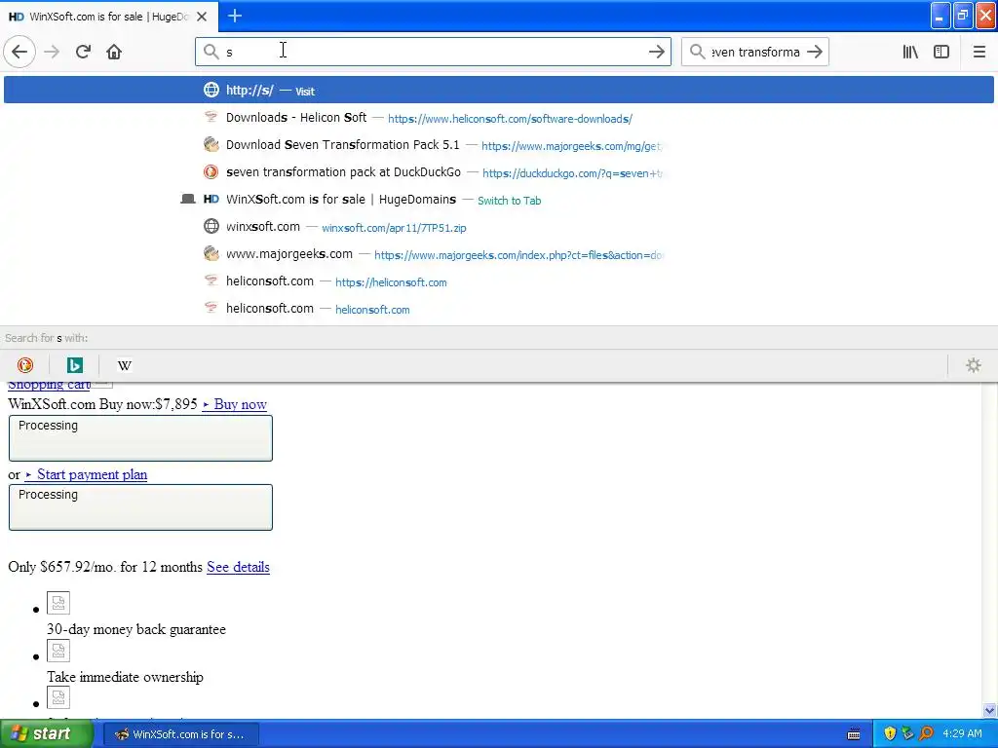Click the clock showing 4:29 AM
The width and height of the screenshot is (998, 748).
tap(962, 733)
